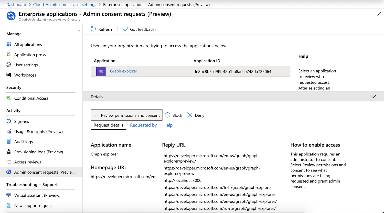Click the http://localhost:3000 reply URL

click(x=183, y=180)
